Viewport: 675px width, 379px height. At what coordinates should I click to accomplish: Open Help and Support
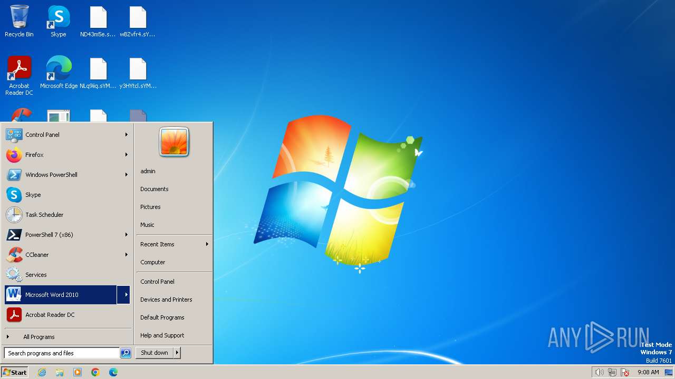[x=162, y=335]
